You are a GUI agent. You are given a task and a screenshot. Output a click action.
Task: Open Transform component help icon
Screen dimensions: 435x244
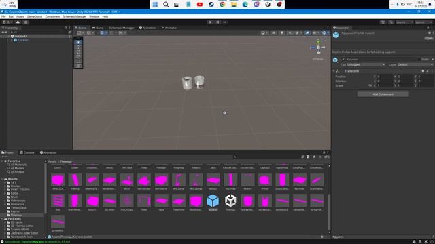(x=423, y=71)
